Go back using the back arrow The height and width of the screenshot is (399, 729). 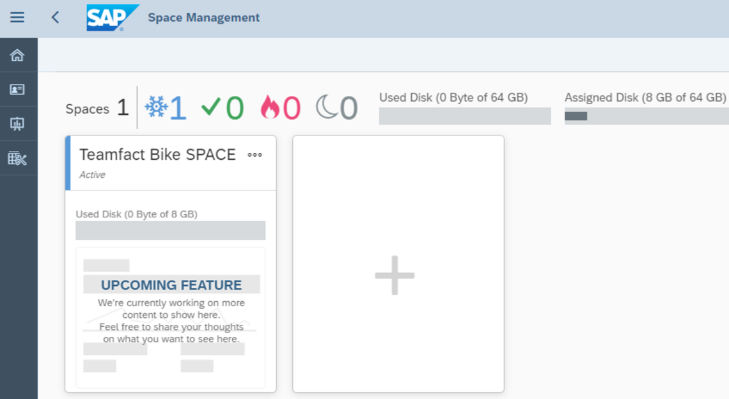tap(56, 18)
